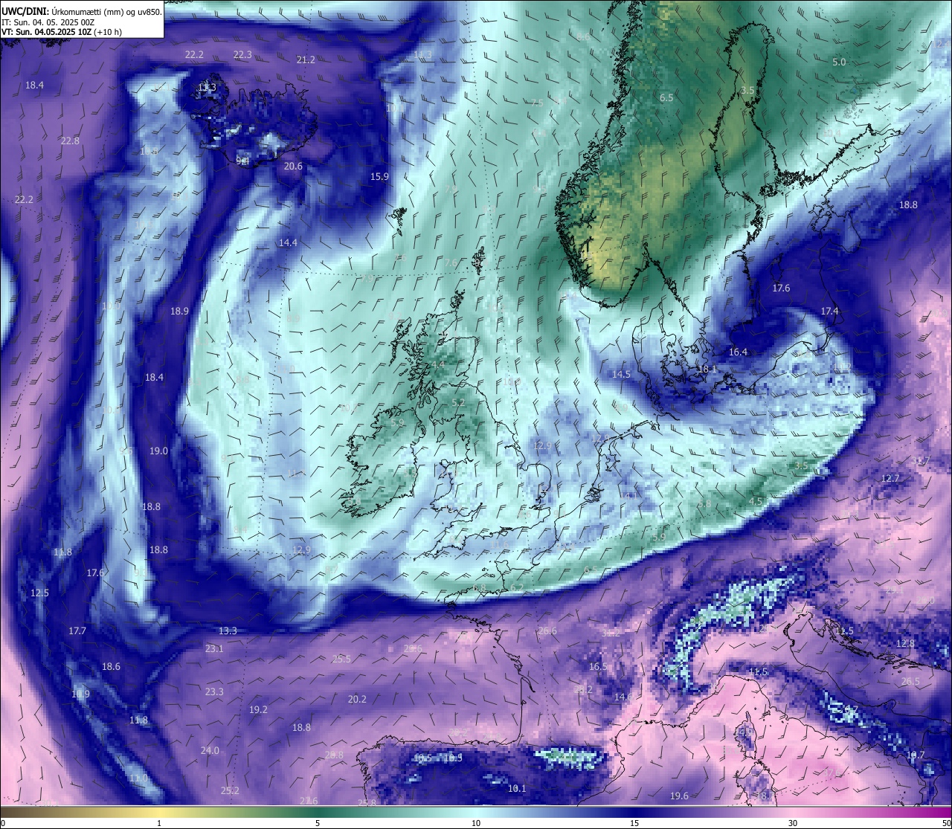Click the 'UWC/DINI: Úrkomumætti (mm) og uv850.' title
952x829 pixels.
tap(82, 11)
